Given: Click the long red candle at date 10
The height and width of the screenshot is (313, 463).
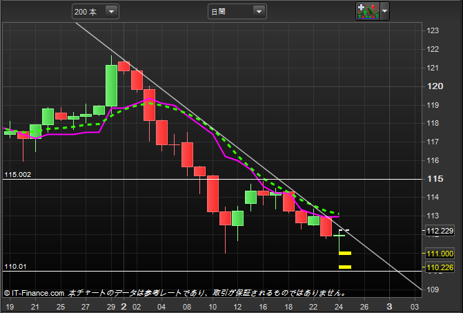Looking at the screenshot, I should point(213,193).
